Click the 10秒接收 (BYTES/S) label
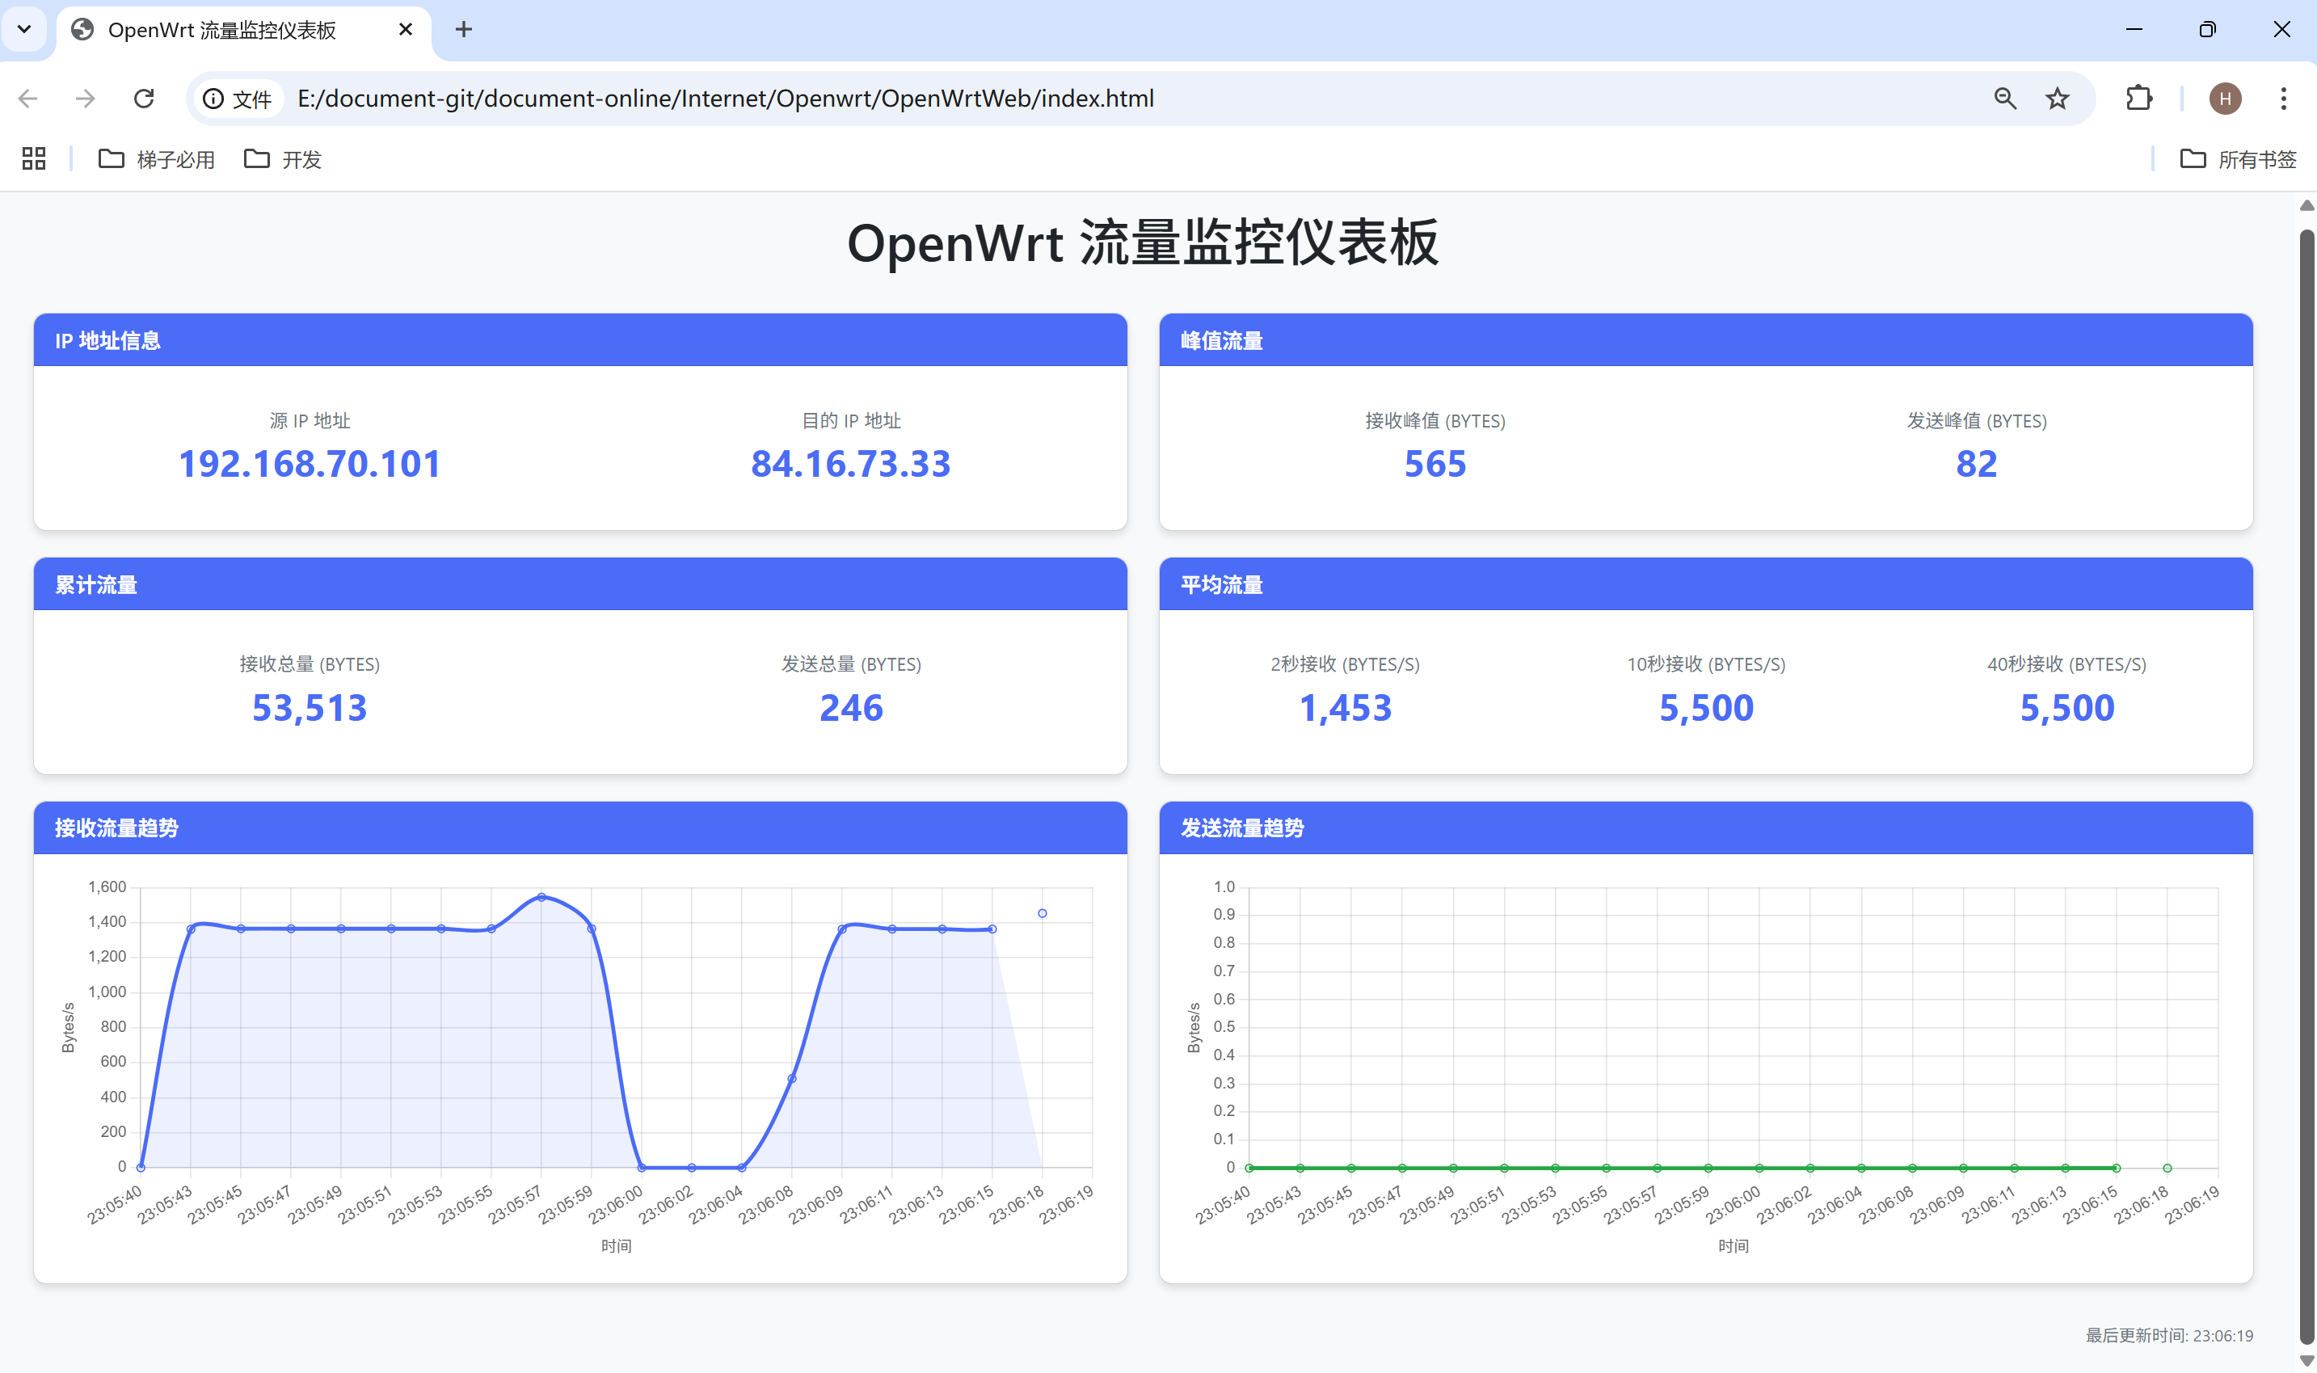This screenshot has height=1373, width=2317. click(x=1707, y=664)
